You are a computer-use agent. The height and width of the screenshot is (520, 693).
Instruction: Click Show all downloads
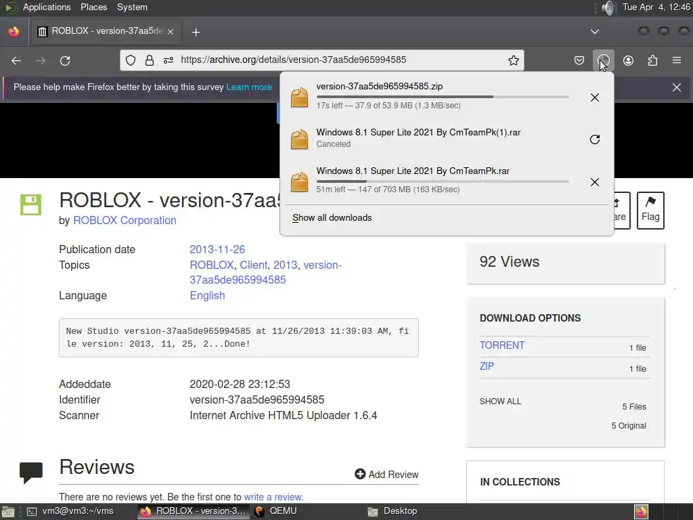(332, 217)
